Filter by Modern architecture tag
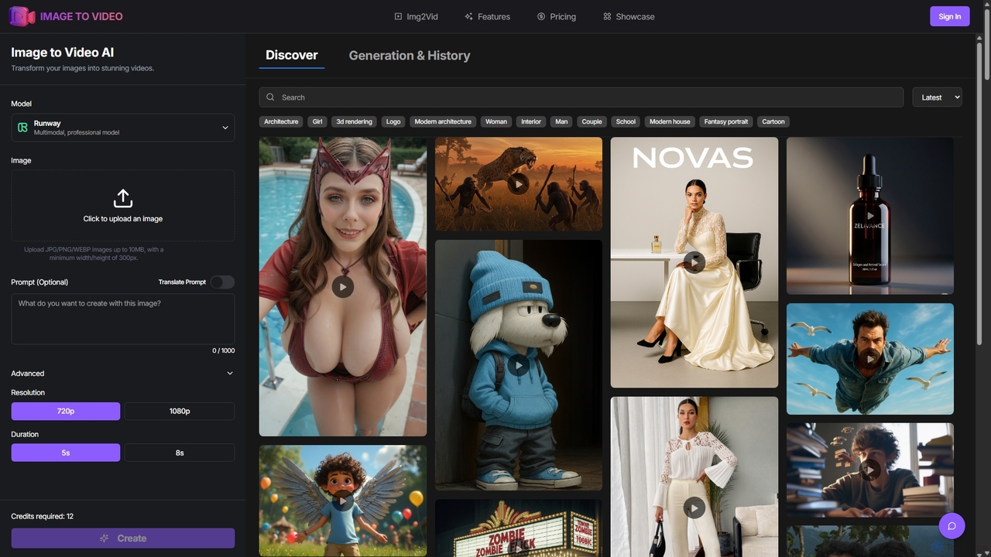The height and width of the screenshot is (557, 991). (x=443, y=121)
